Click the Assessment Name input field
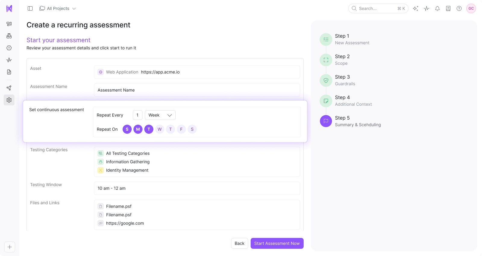Viewport: 482px width, 256px height. 197,90
